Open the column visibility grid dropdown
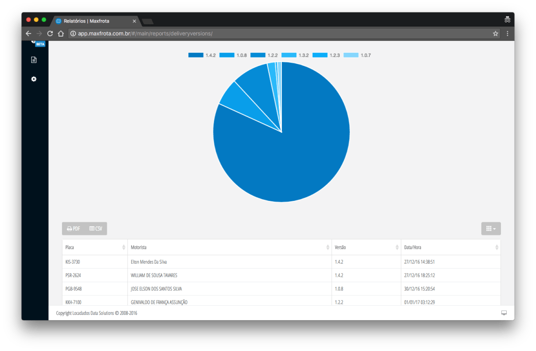 click(491, 229)
